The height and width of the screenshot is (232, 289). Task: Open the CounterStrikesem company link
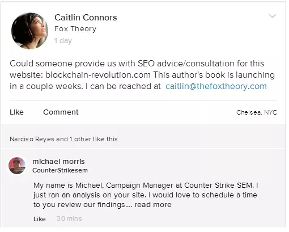(x=60, y=170)
